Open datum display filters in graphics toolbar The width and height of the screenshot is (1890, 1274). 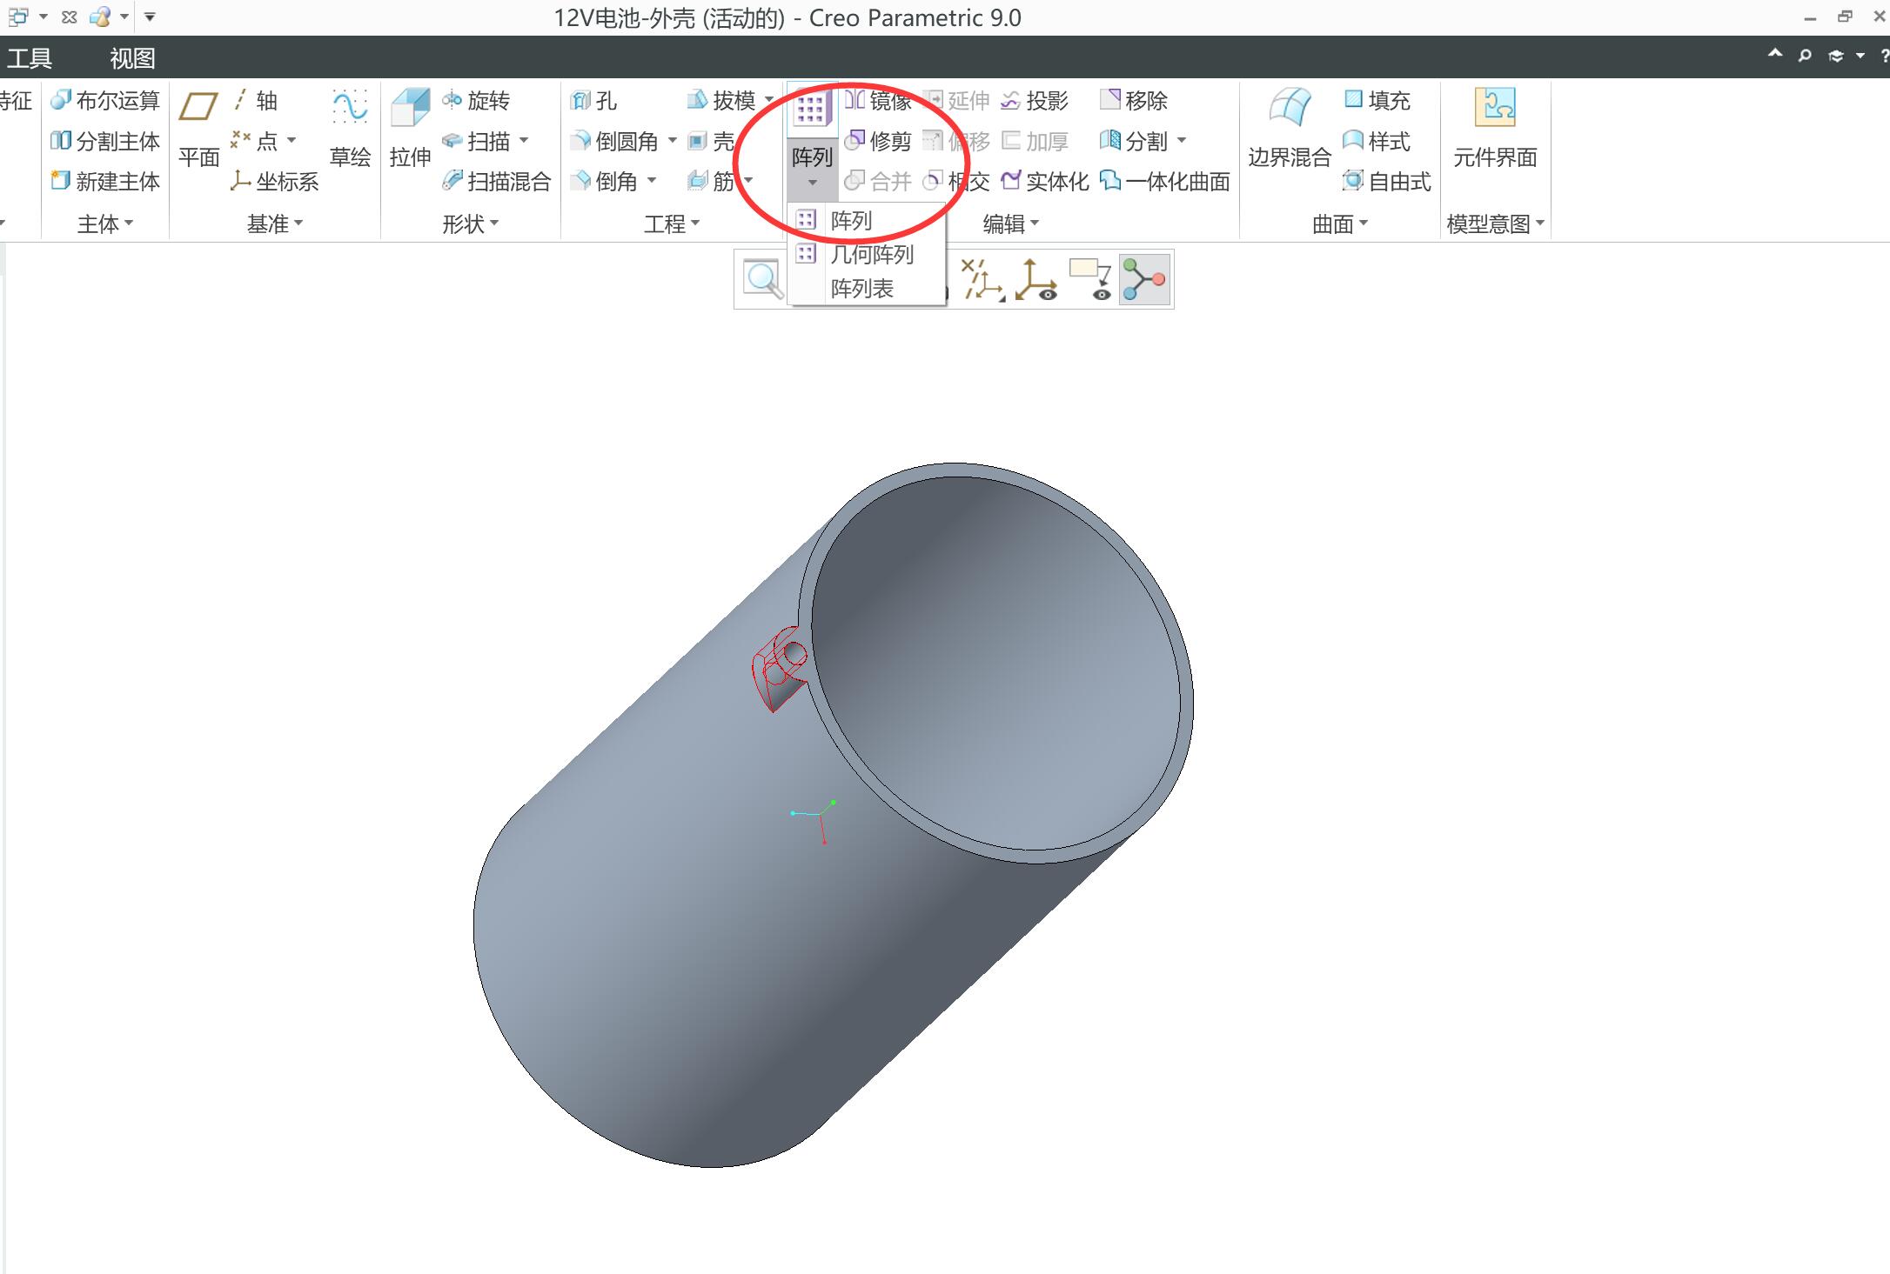point(983,280)
